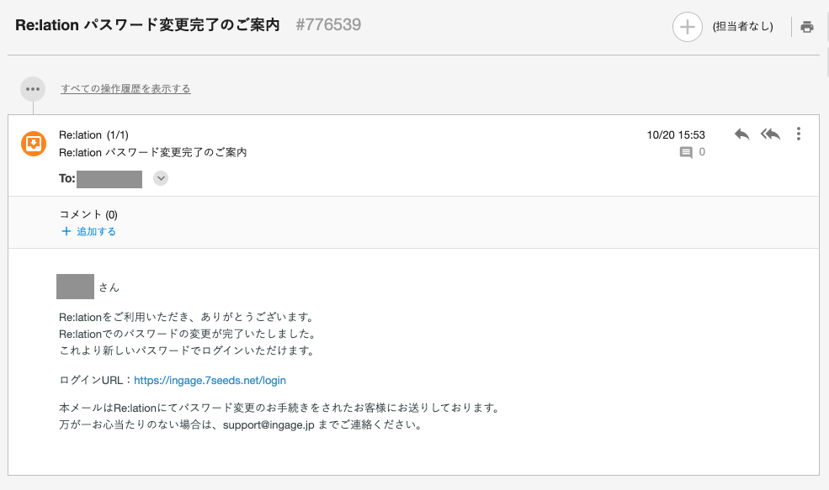Click the comment bubble count icon
The height and width of the screenshot is (490, 829).
[x=686, y=153]
